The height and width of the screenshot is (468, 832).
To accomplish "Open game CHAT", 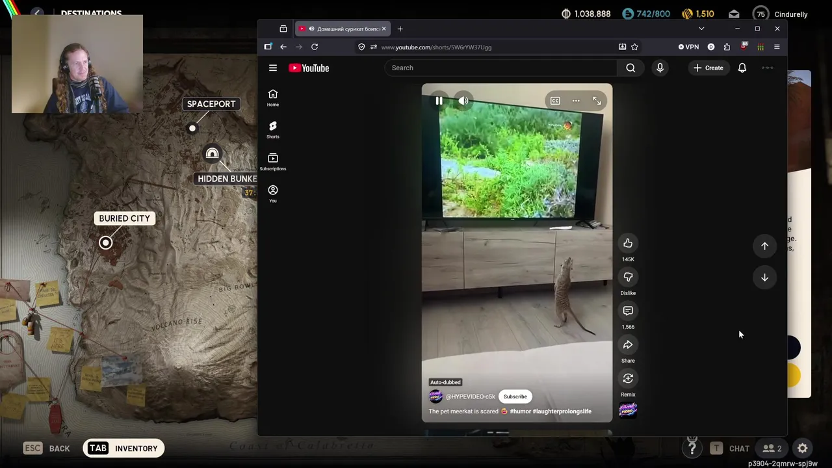I will (730, 448).
